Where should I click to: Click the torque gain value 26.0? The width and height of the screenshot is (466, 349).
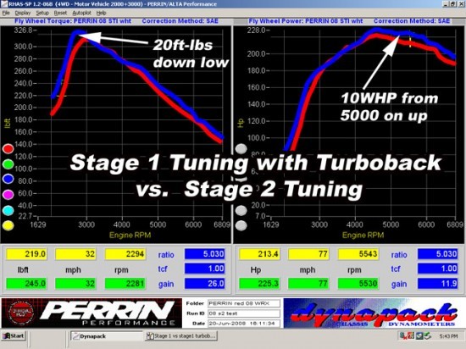pos(205,284)
